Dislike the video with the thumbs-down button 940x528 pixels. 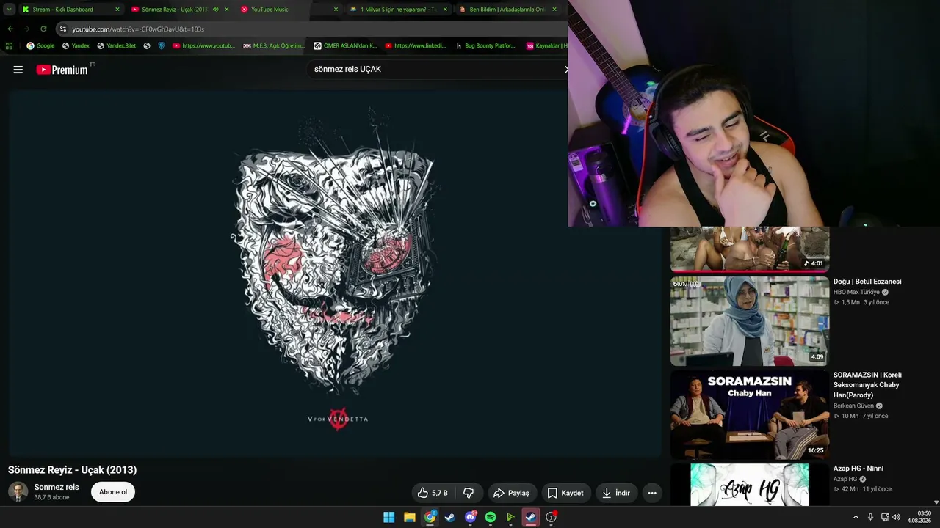tap(469, 493)
